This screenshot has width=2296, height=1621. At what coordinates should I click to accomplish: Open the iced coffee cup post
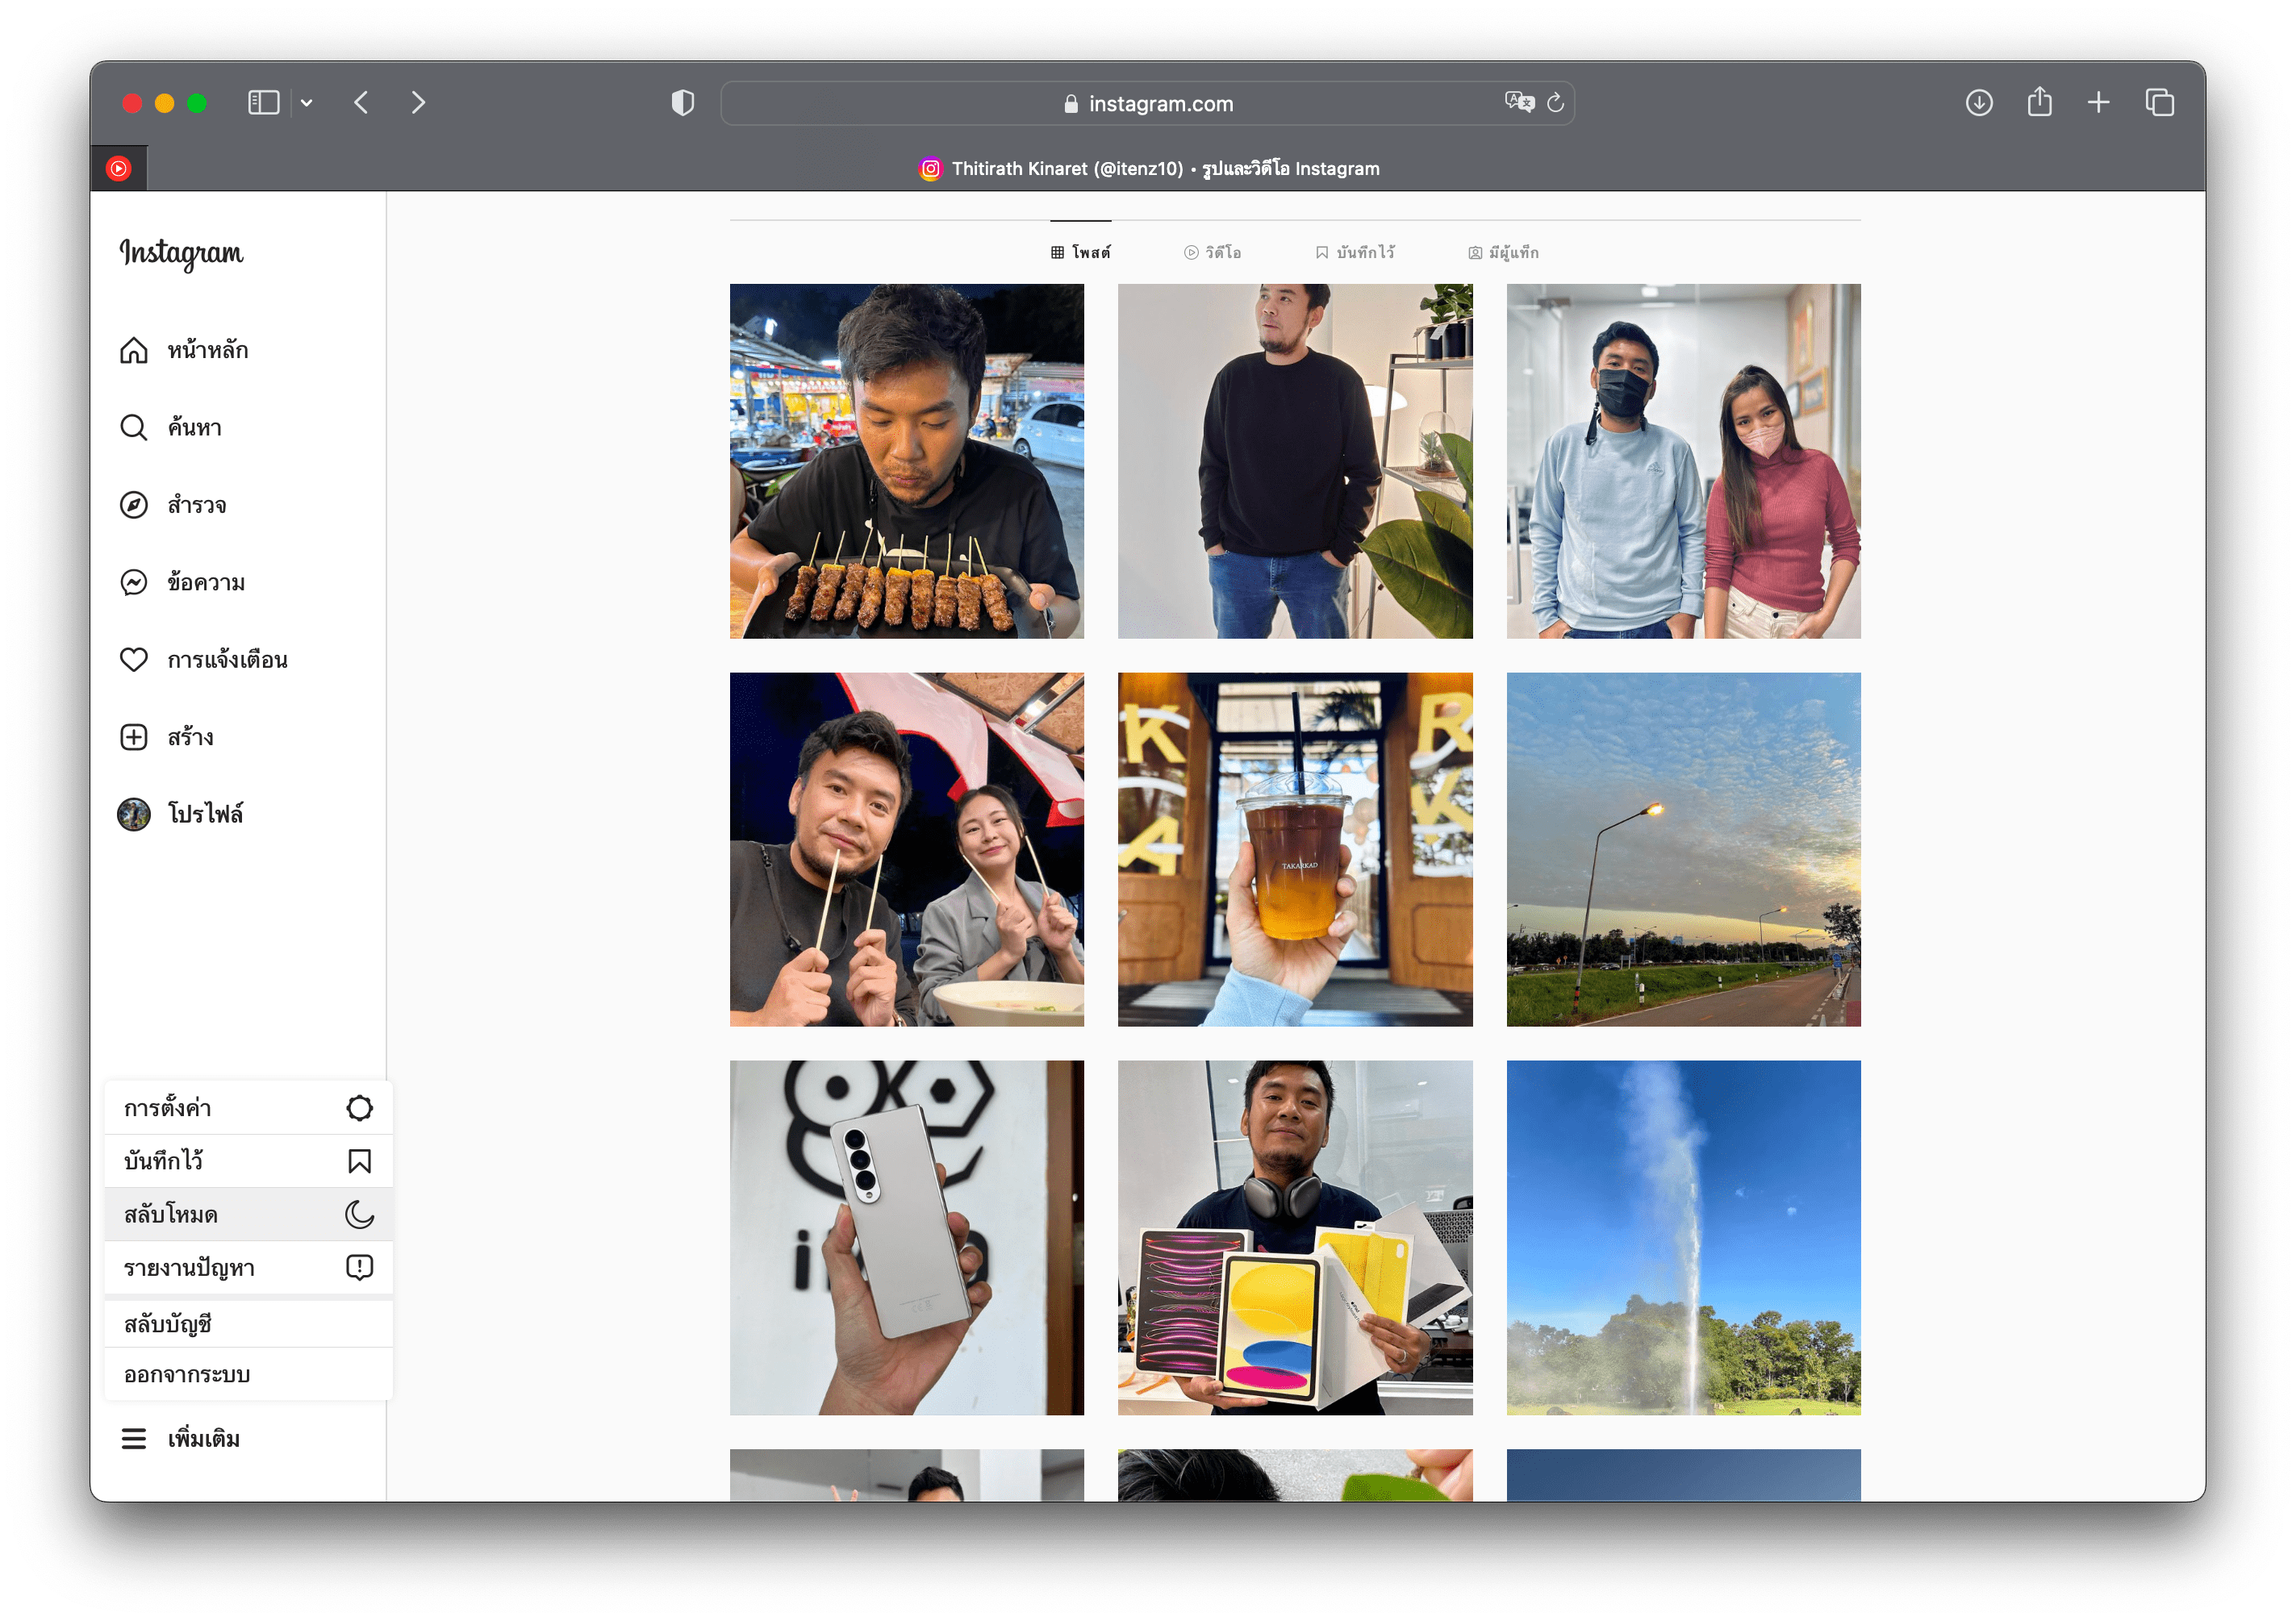(x=1294, y=849)
